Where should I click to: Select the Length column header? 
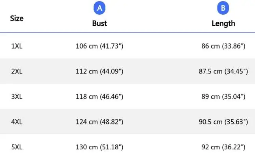coord(223,23)
